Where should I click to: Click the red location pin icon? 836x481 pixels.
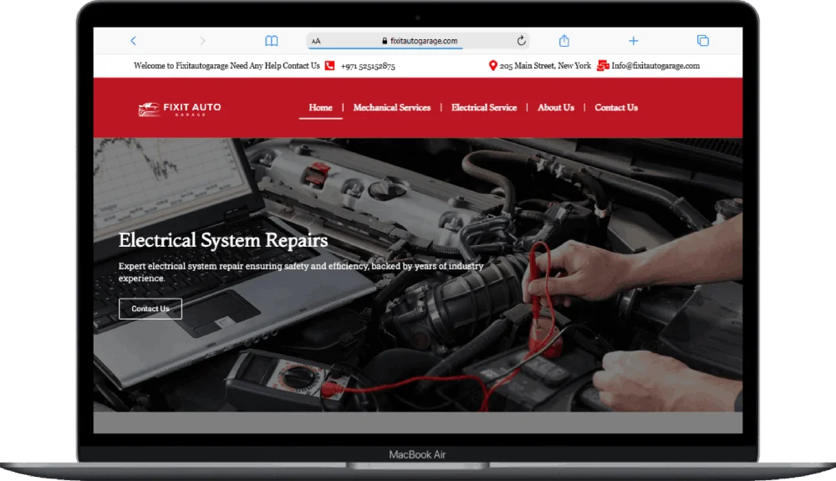tap(492, 66)
